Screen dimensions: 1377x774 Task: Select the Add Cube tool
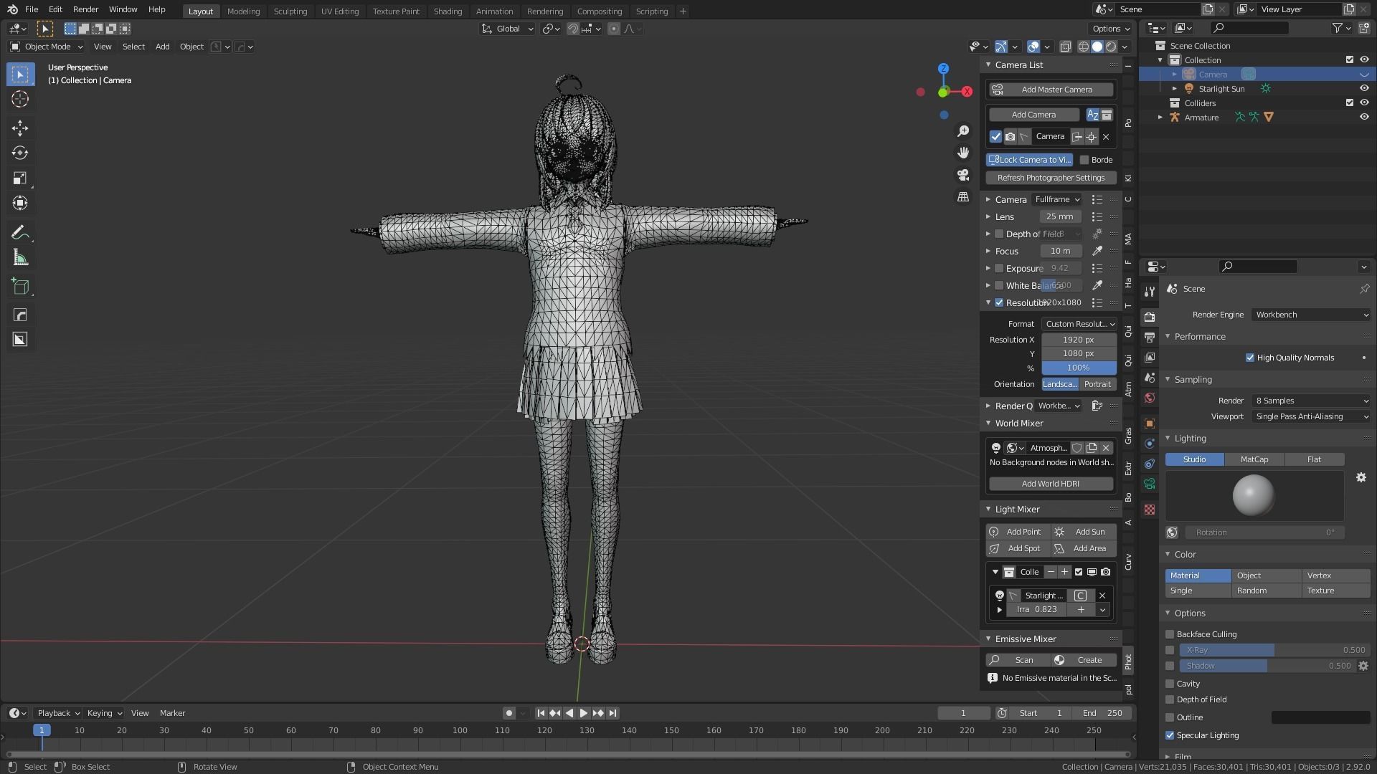point(20,287)
